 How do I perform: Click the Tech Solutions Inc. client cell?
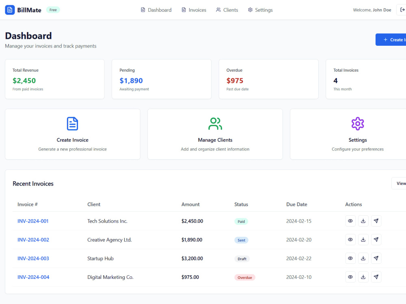[107, 221]
